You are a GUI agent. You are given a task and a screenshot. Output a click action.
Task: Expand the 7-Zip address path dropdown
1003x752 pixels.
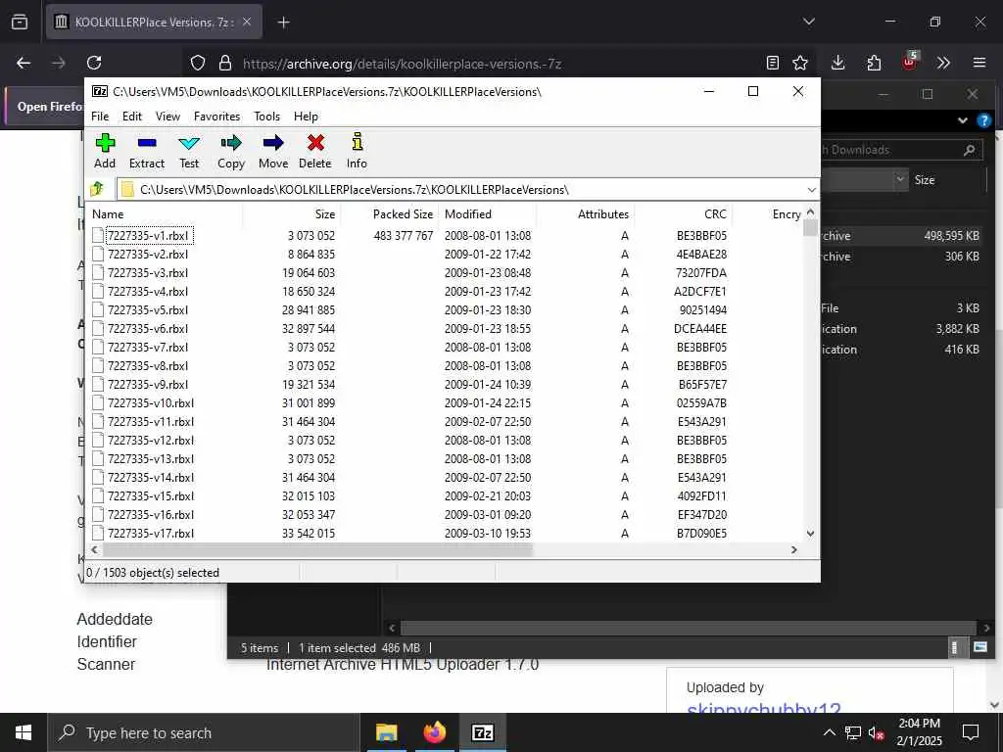point(811,190)
